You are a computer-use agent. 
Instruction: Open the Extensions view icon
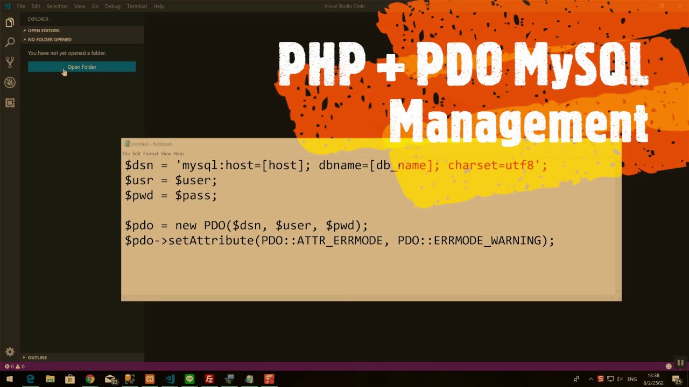(10, 103)
